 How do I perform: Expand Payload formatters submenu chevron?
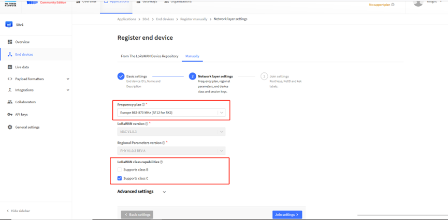pyautogui.click(x=68, y=79)
